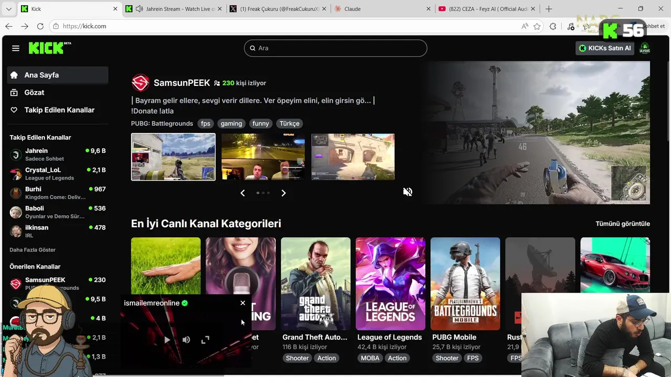Open Baboli in followed channels
Viewport: 671px width, 377px height.
tap(58, 212)
